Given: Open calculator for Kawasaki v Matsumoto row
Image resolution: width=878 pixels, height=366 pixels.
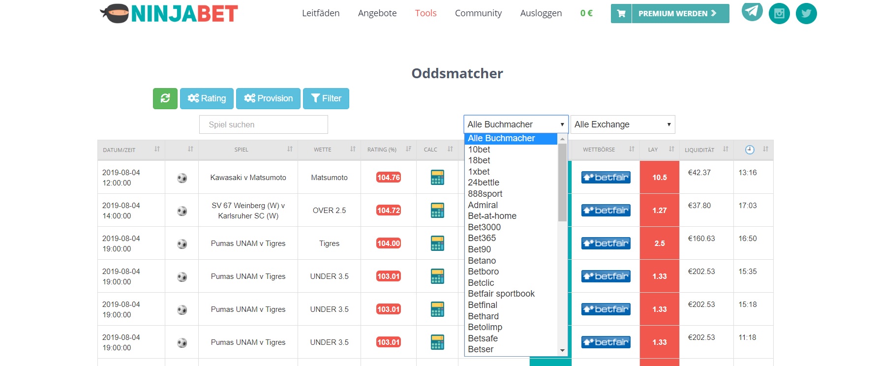Looking at the screenshot, I should pyautogui.click(x=437, y=178).
